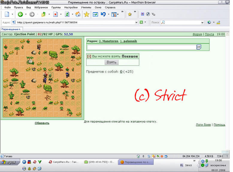233x172 pixels.
Task: Open the Правка menu
Action: [19, 7]
